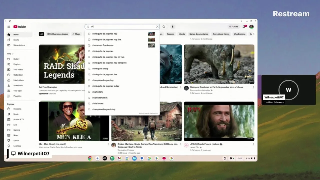Open the Files app on the shelf
The width and height of the screenshot is (320, 180).
[134, 158]
